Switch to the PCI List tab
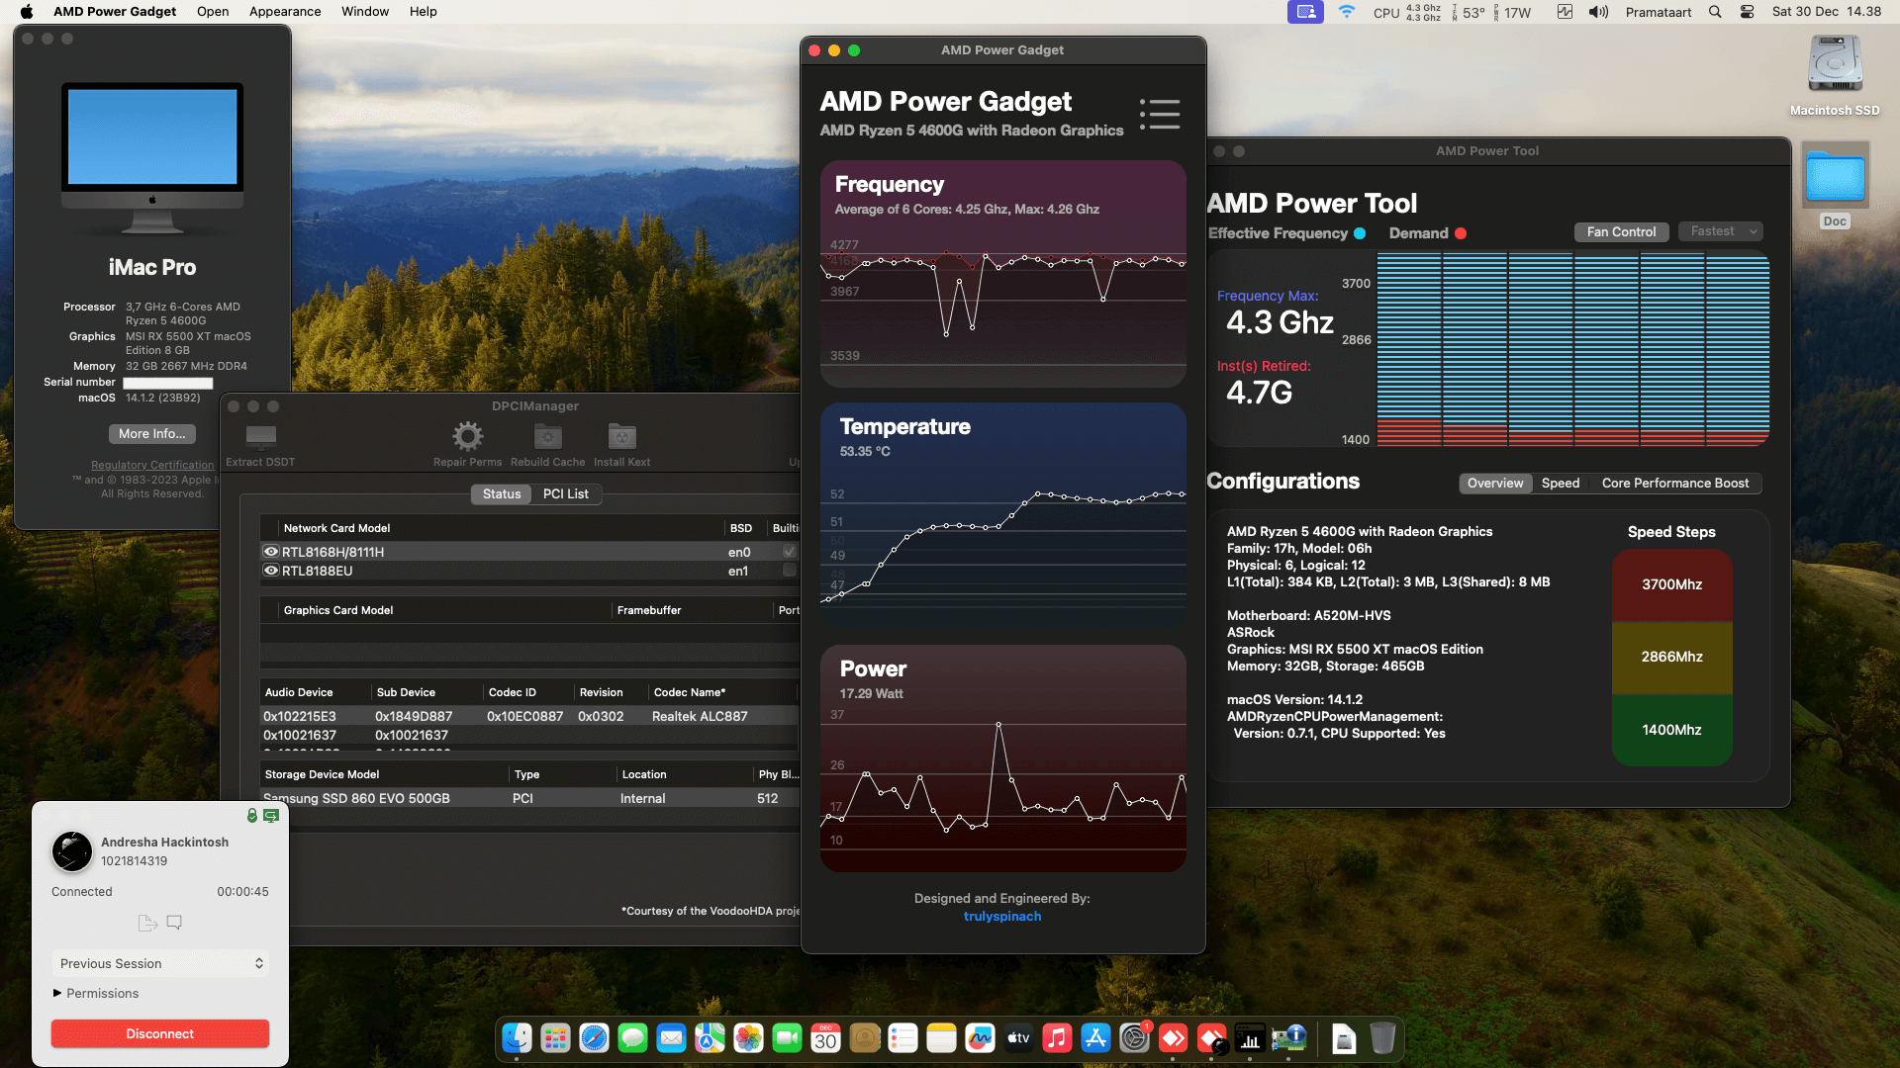 coord(566,493)
